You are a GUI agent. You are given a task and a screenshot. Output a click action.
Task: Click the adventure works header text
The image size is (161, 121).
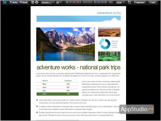pyautogui.click(x=109, y=13)
